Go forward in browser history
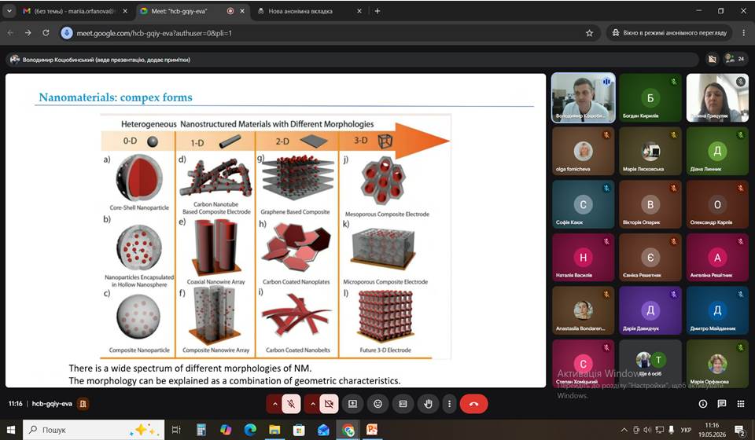Image resolution: width=755 pixels, height=440 pixels. (x=28, y=33)
